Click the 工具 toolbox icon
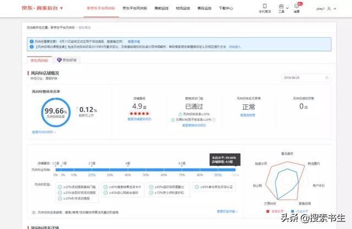352x229 pixels. tap(281, 6)
